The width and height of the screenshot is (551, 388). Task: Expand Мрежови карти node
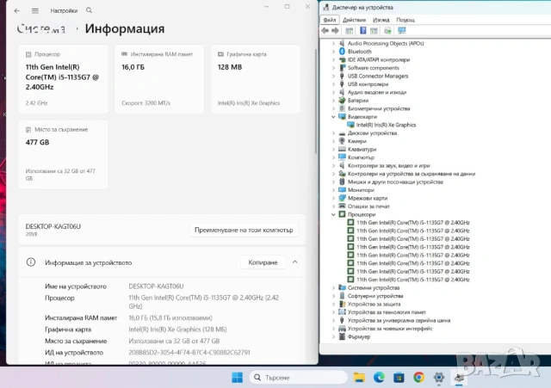point(333,198)
